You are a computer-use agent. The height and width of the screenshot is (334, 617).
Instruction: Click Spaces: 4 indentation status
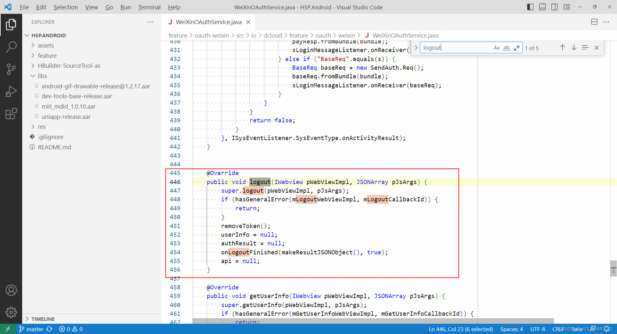pos(511,329)
